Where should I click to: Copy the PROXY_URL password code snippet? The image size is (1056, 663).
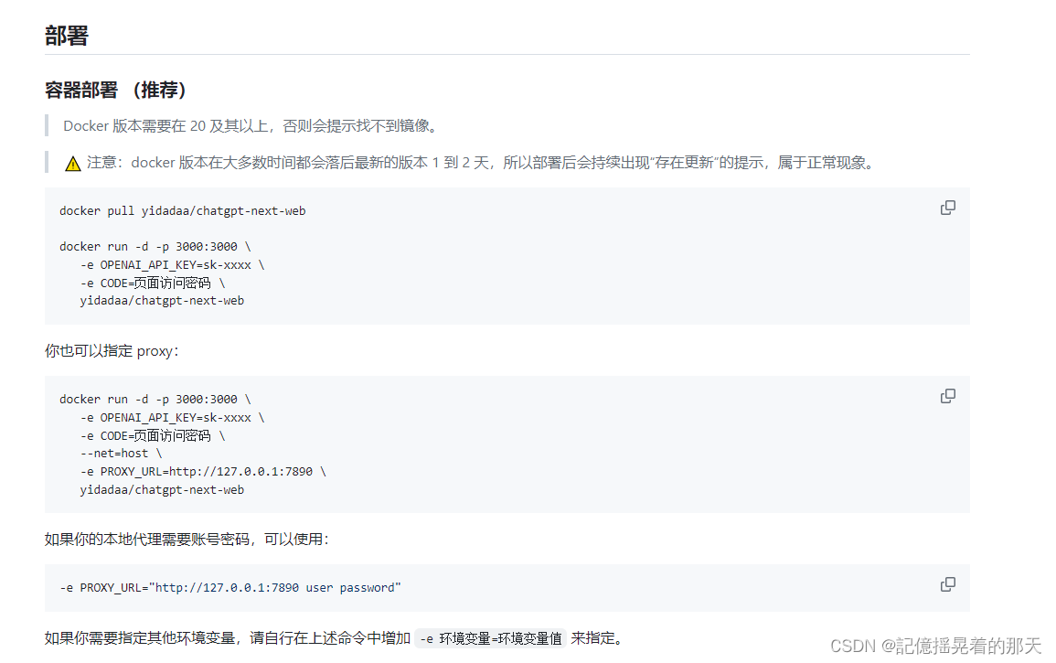947,584
